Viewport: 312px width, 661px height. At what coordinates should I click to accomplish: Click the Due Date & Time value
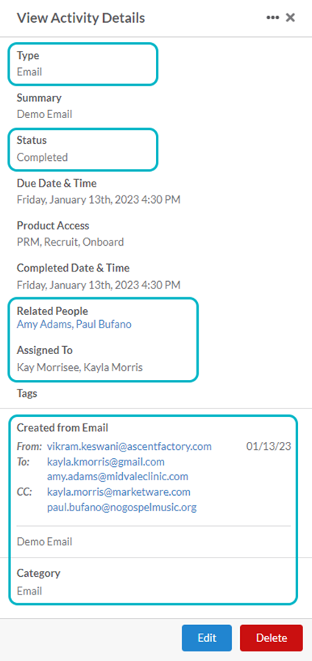(x=99, y=199)
